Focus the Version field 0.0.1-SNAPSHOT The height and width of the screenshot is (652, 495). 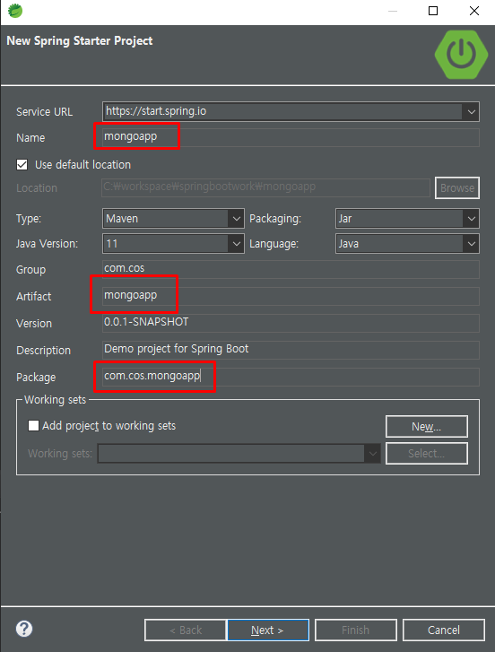pyautogui.click(x=291, y=323)
